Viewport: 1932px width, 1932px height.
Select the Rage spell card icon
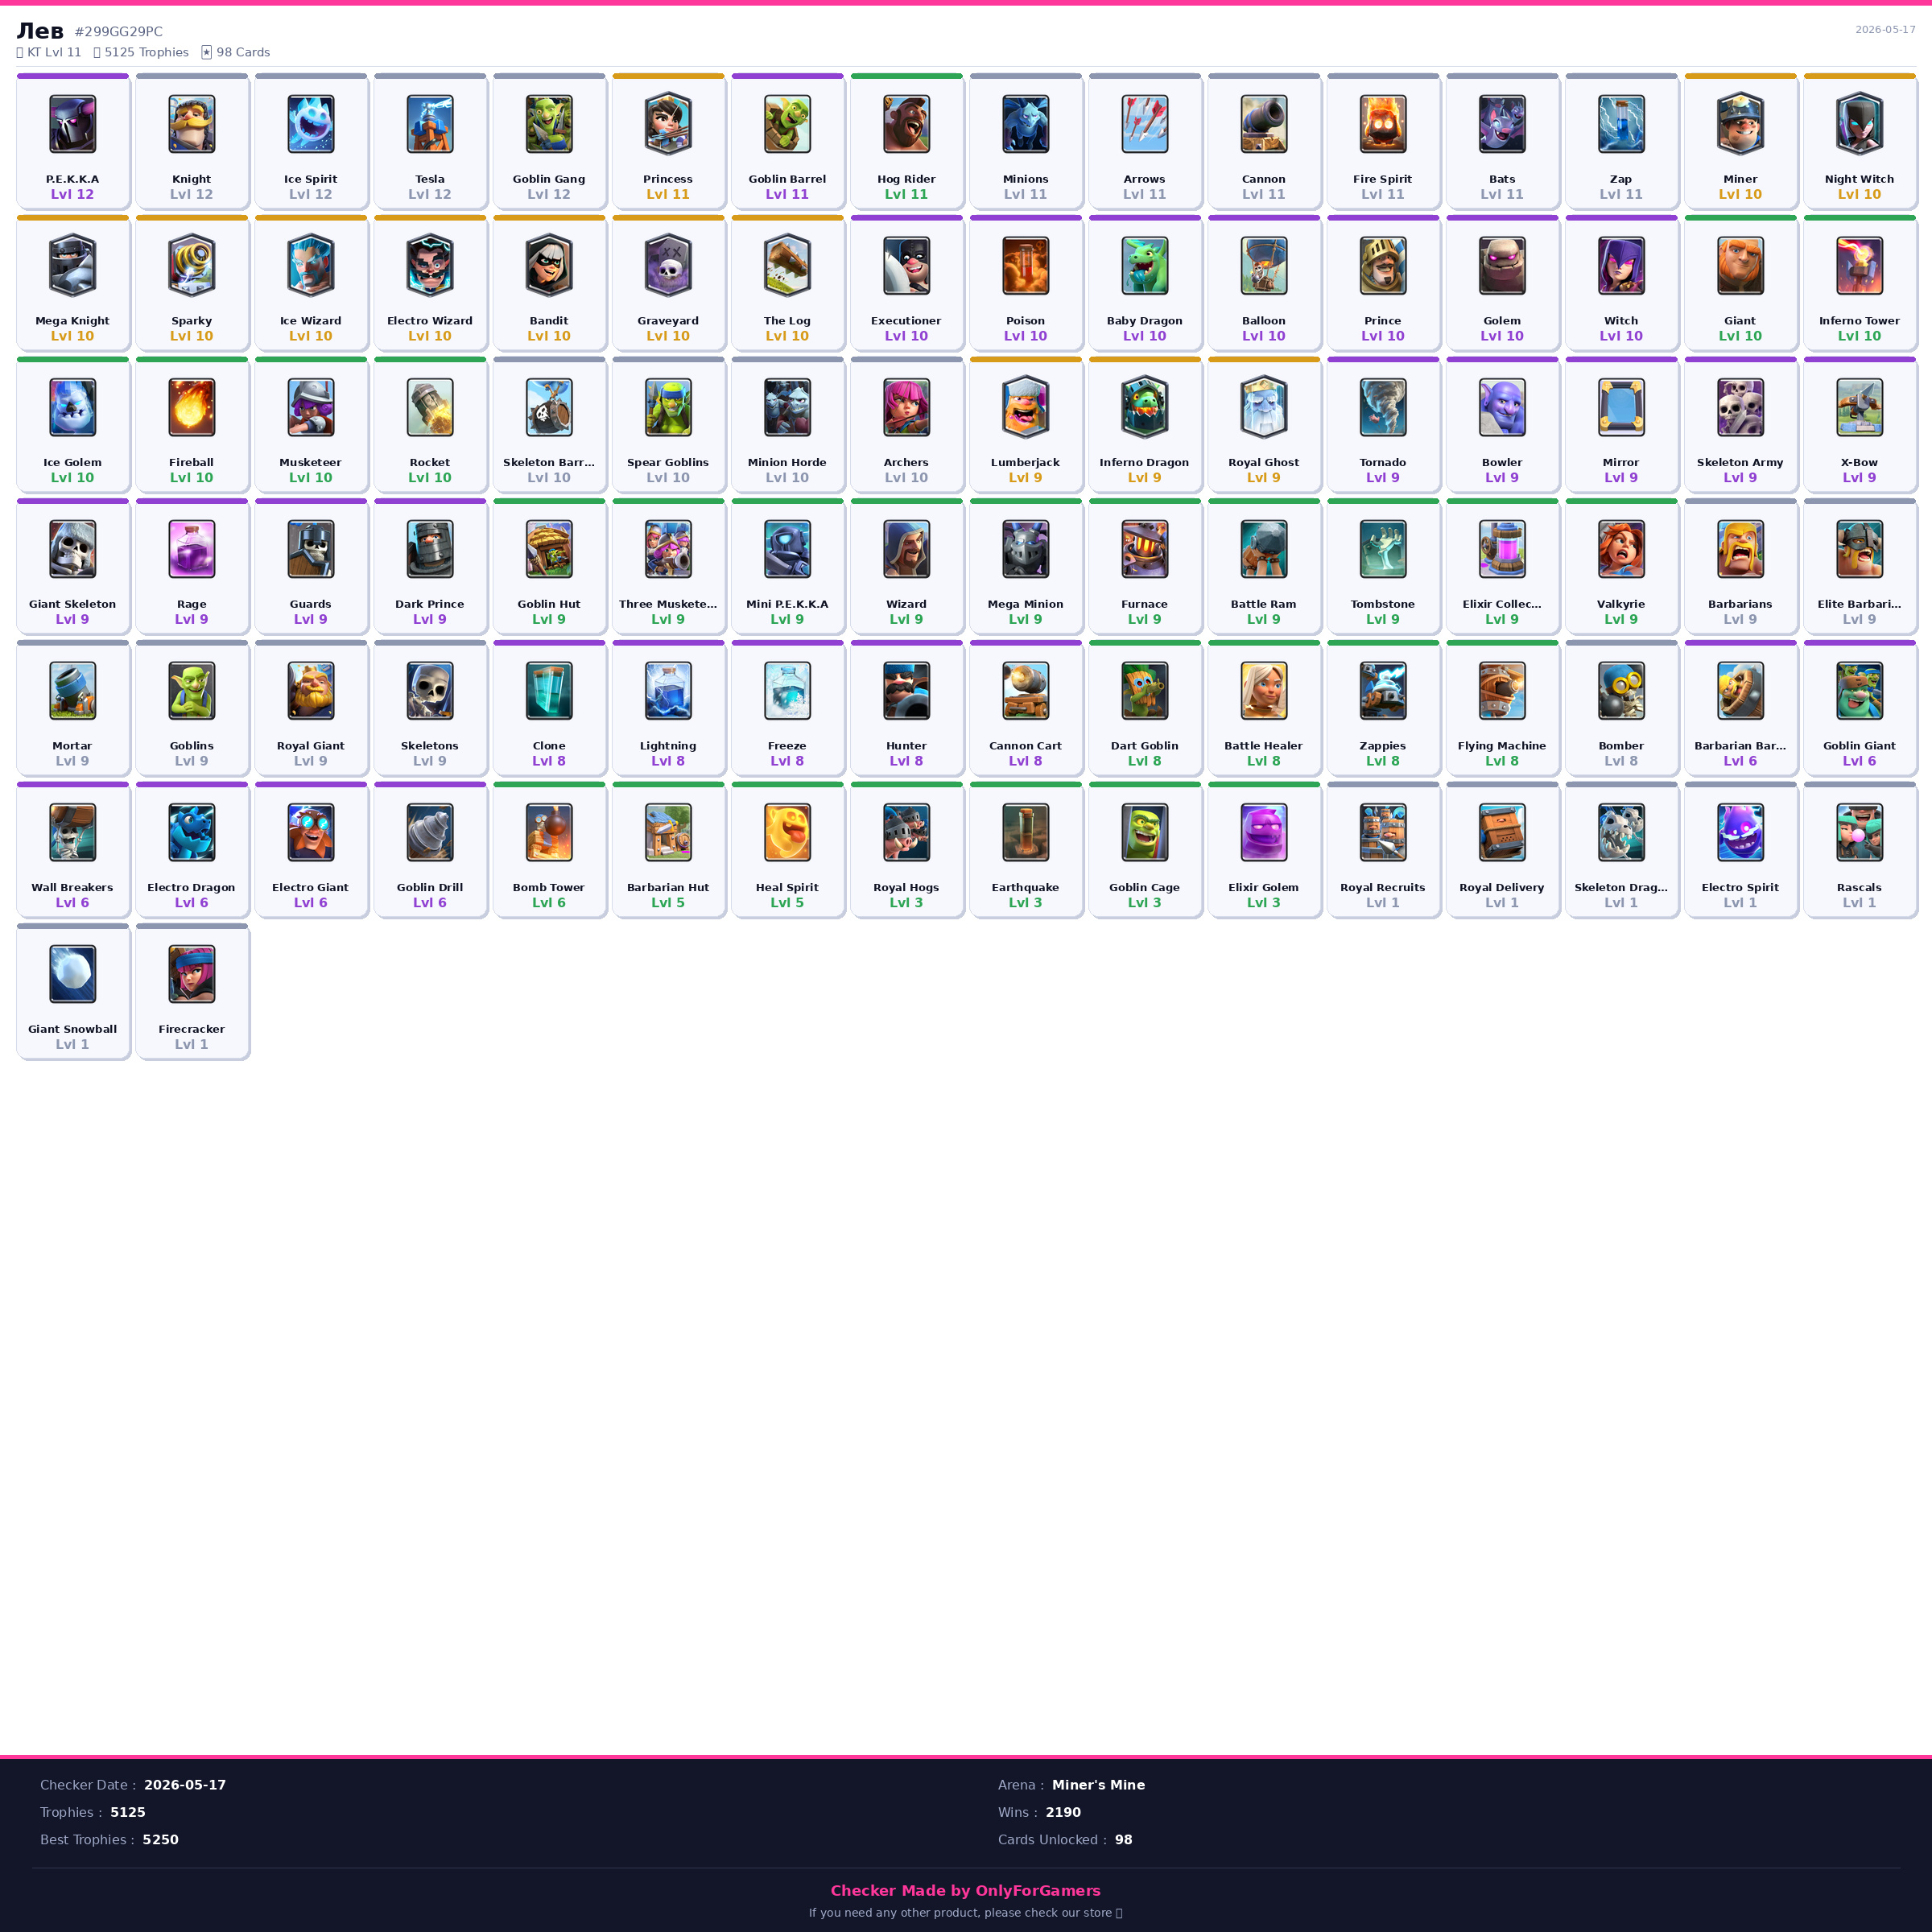pyautogui.click(x=191, y=549)
